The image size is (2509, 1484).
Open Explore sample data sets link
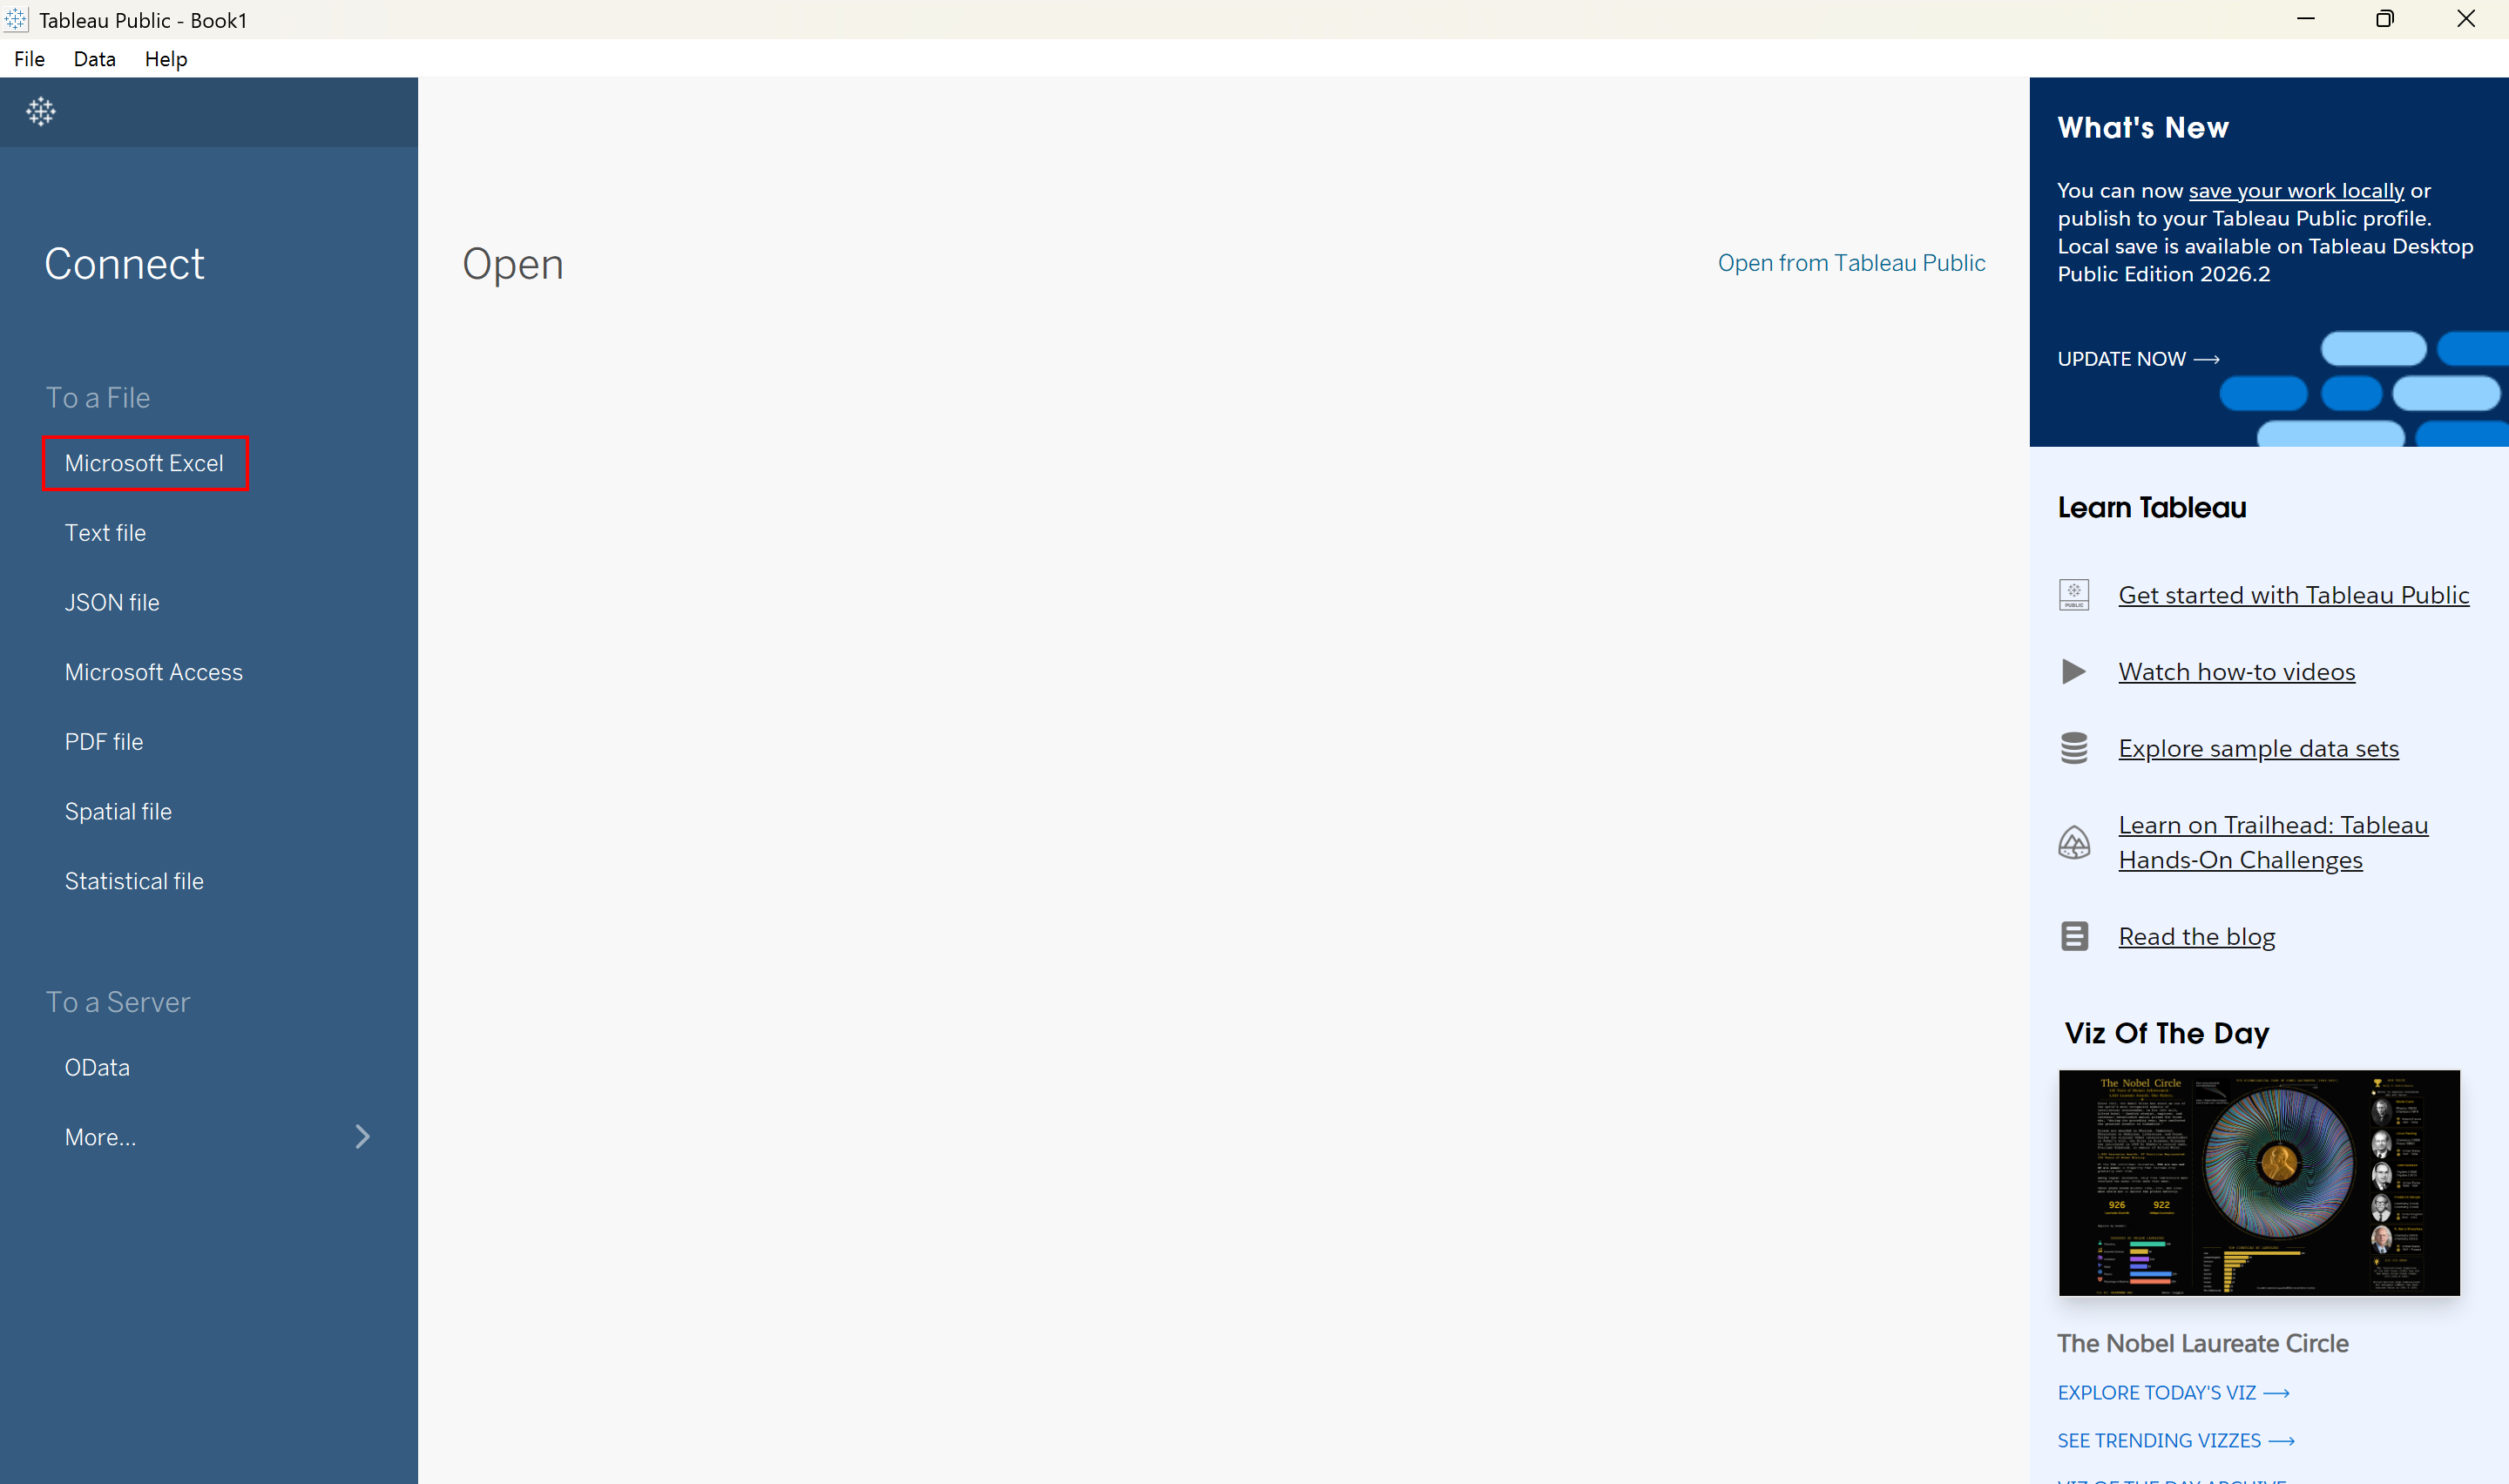(x=2258, y=748)
